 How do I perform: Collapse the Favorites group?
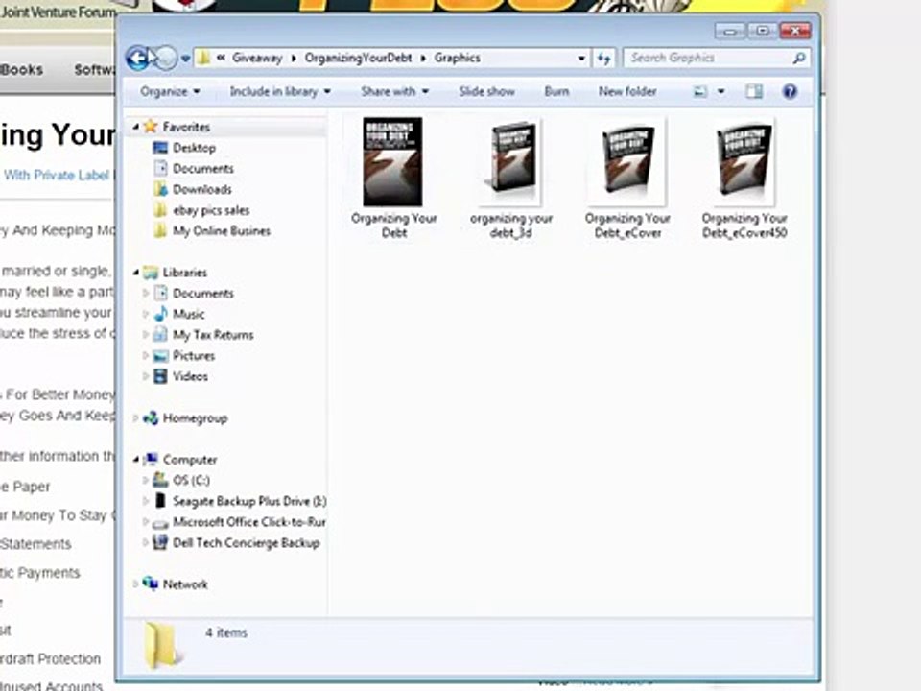click(x=135, y=127)
